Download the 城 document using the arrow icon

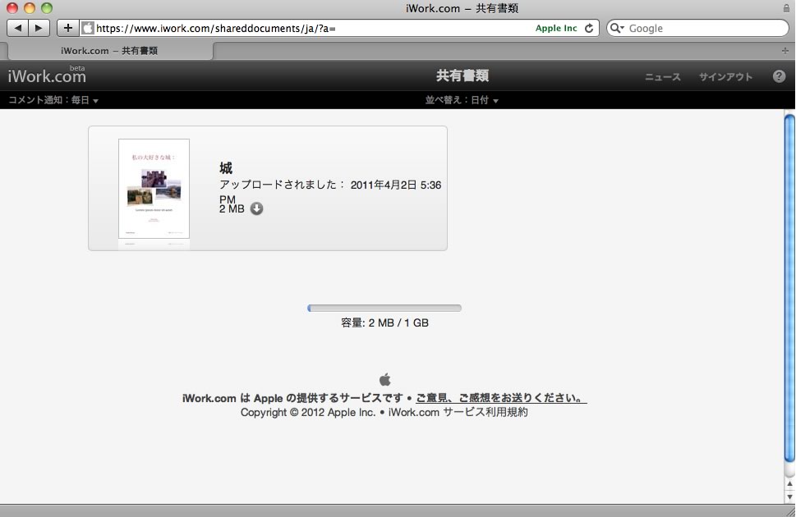(x=257, y=208)
